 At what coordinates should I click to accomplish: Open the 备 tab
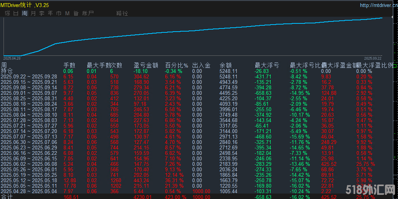point(76,13)
